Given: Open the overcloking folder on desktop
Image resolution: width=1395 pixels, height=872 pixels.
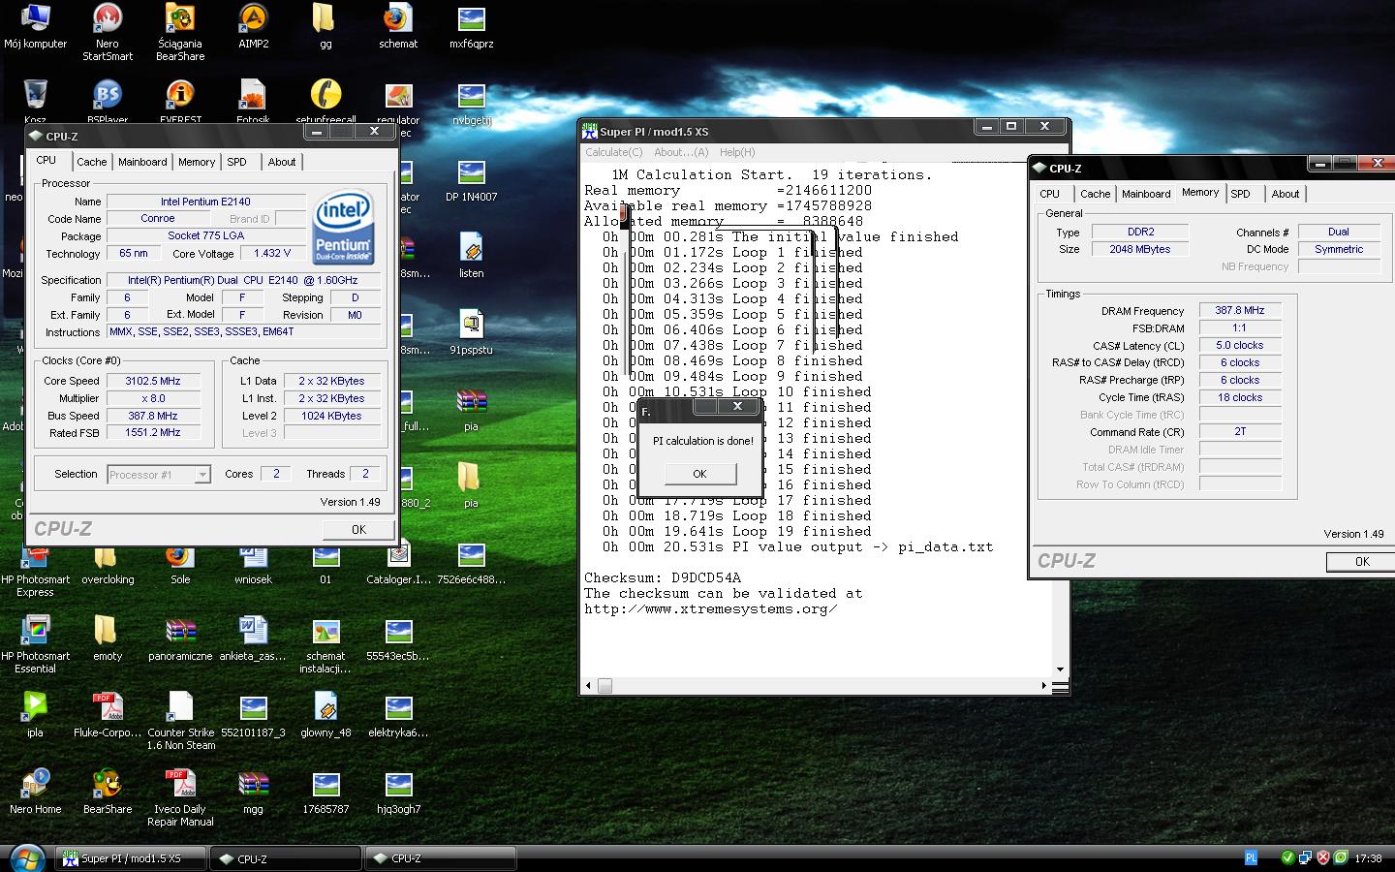Looking at the screenshot, I should (108, 558).
